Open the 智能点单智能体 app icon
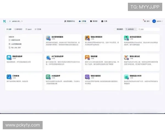The width and height of the screenshot is (165, 132). pos(87,38)
